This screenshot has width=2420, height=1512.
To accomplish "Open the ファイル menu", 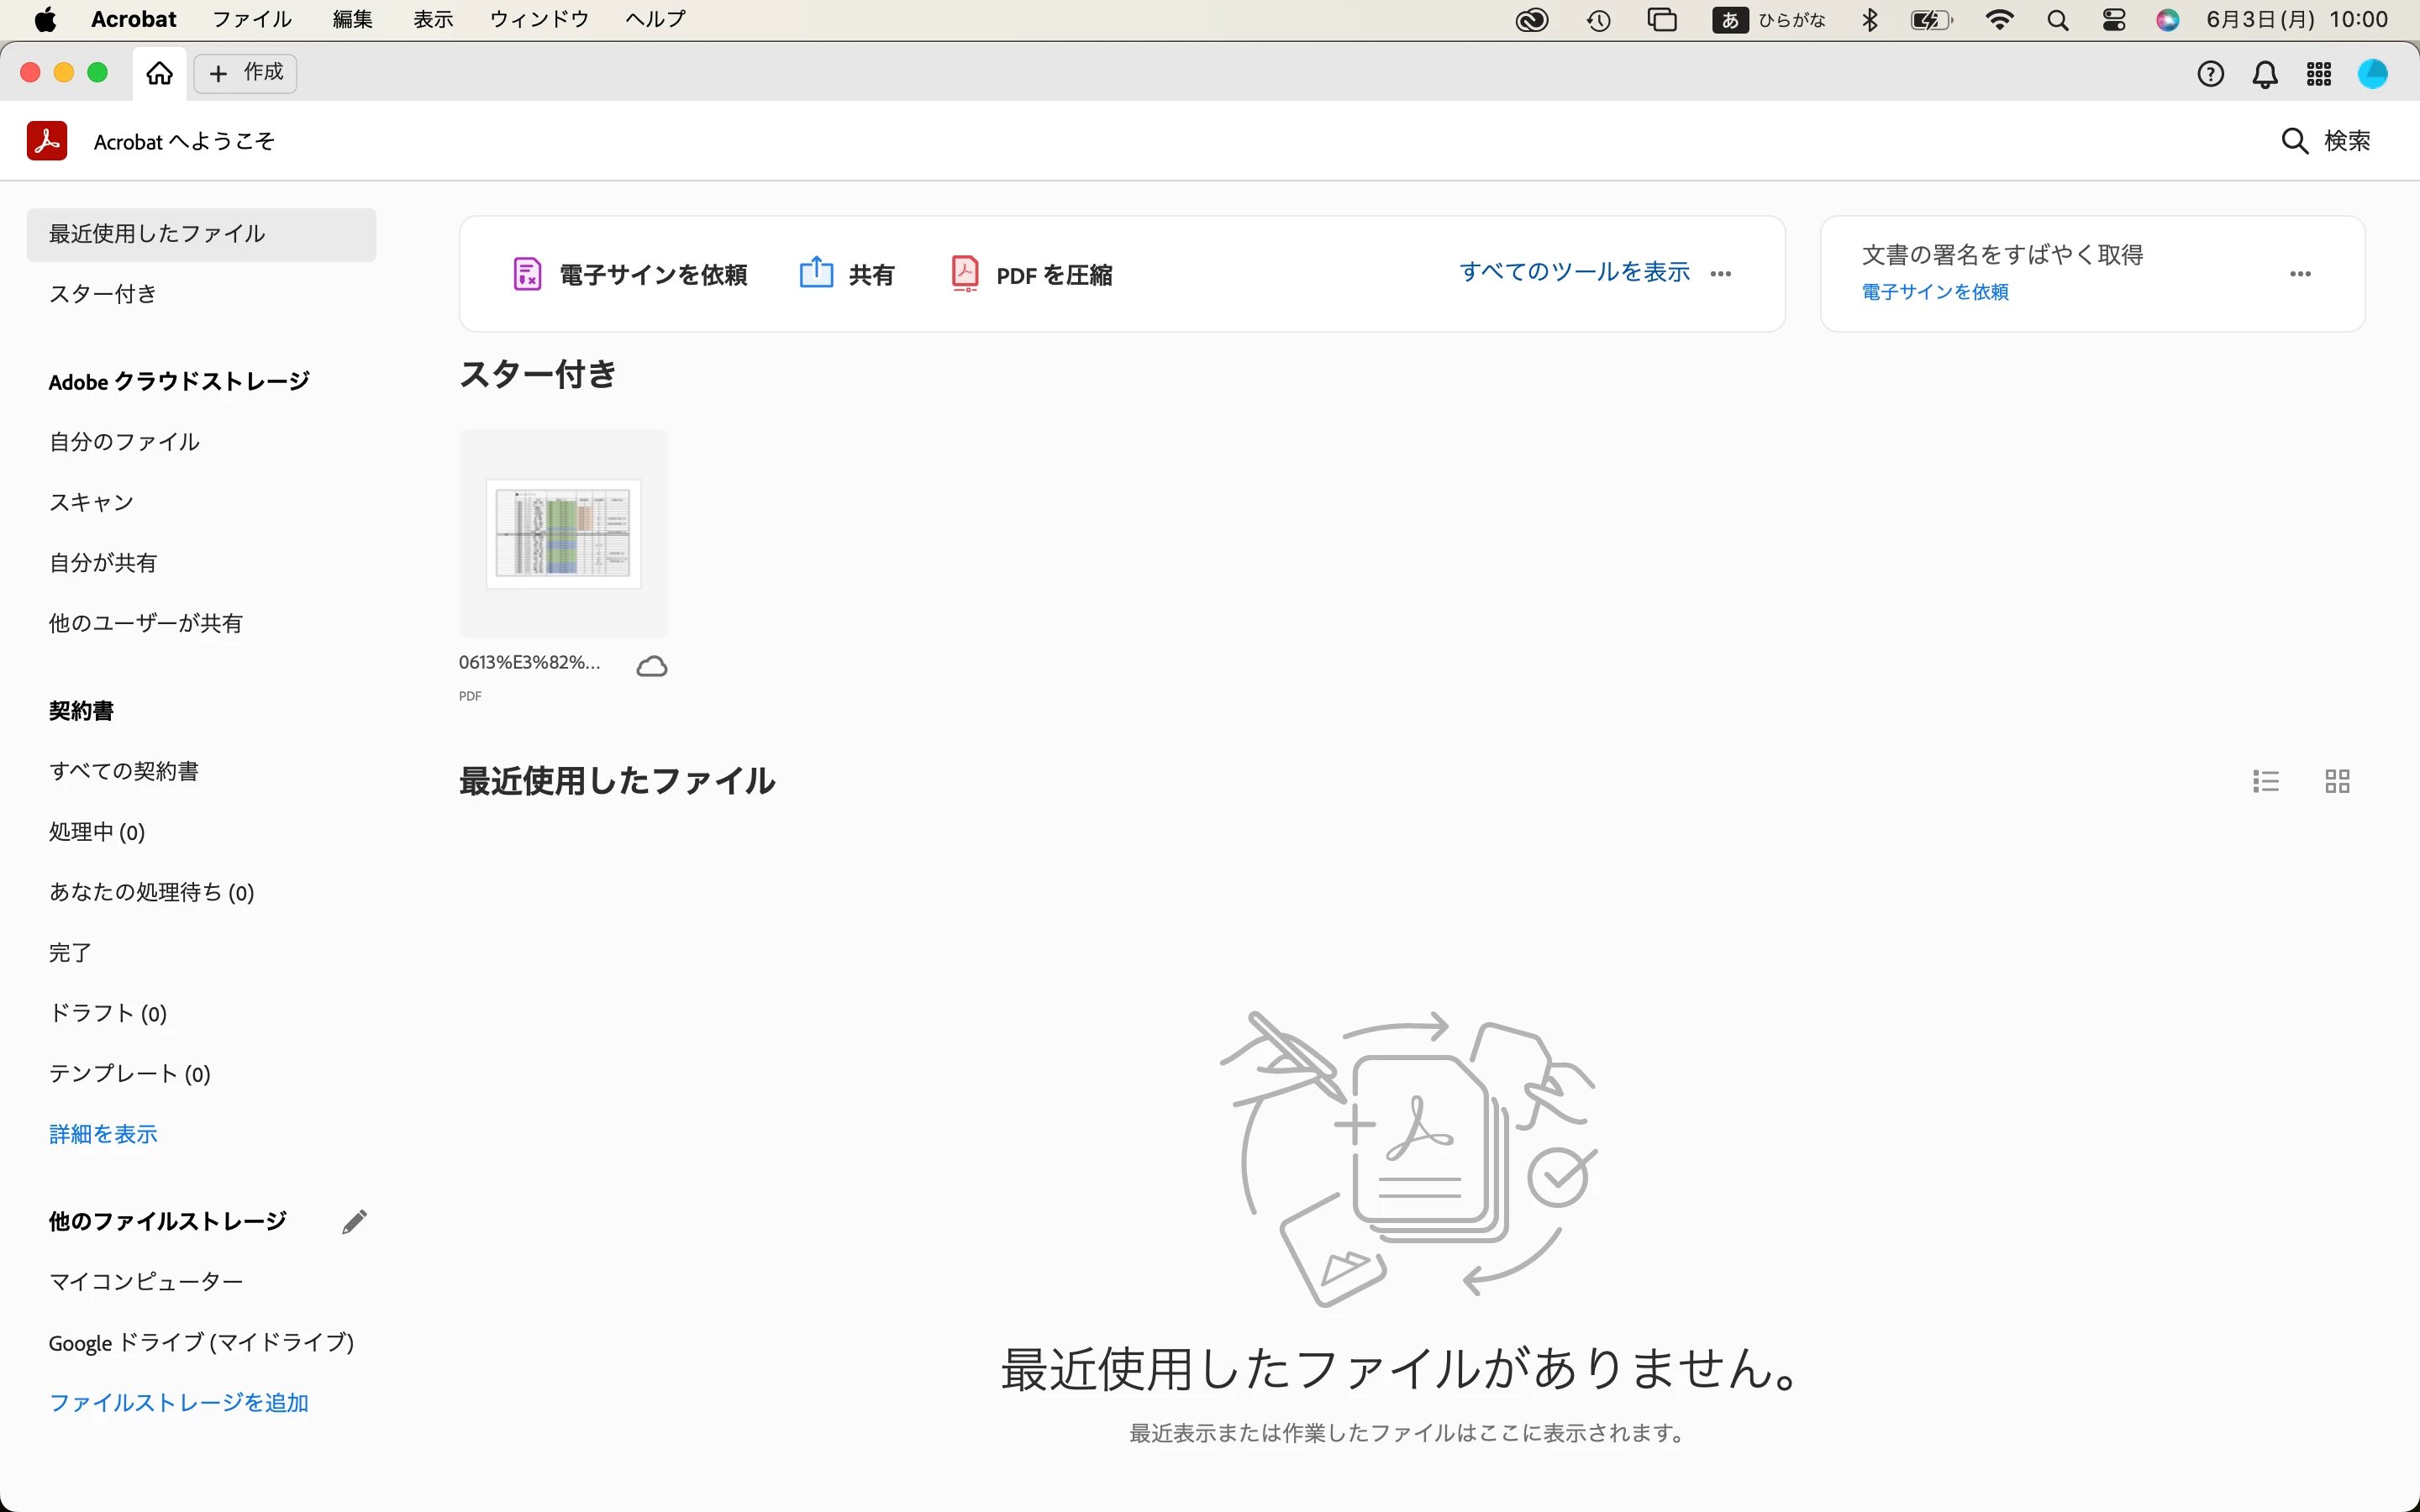I will click(251, 19).
